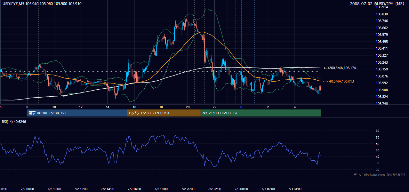This screenshot has width=409, height=192.
Task: Click the 7/2 14:00 bottom time label
Action: [108, 189]
